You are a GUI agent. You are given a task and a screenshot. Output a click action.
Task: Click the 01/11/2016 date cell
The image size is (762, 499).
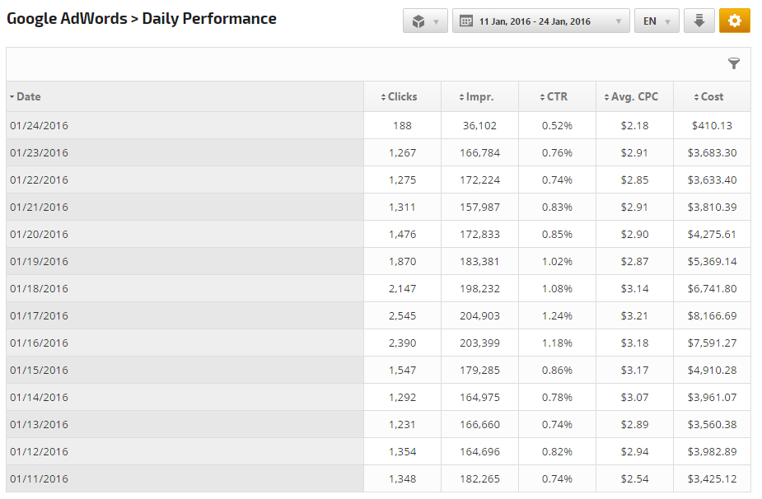40,478
